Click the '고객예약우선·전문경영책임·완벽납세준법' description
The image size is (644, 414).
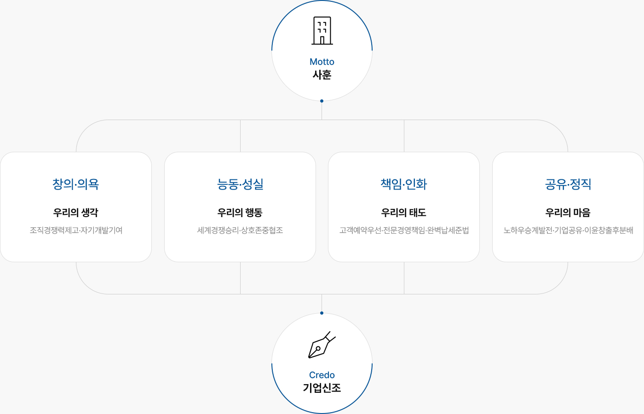pos(404,230)
